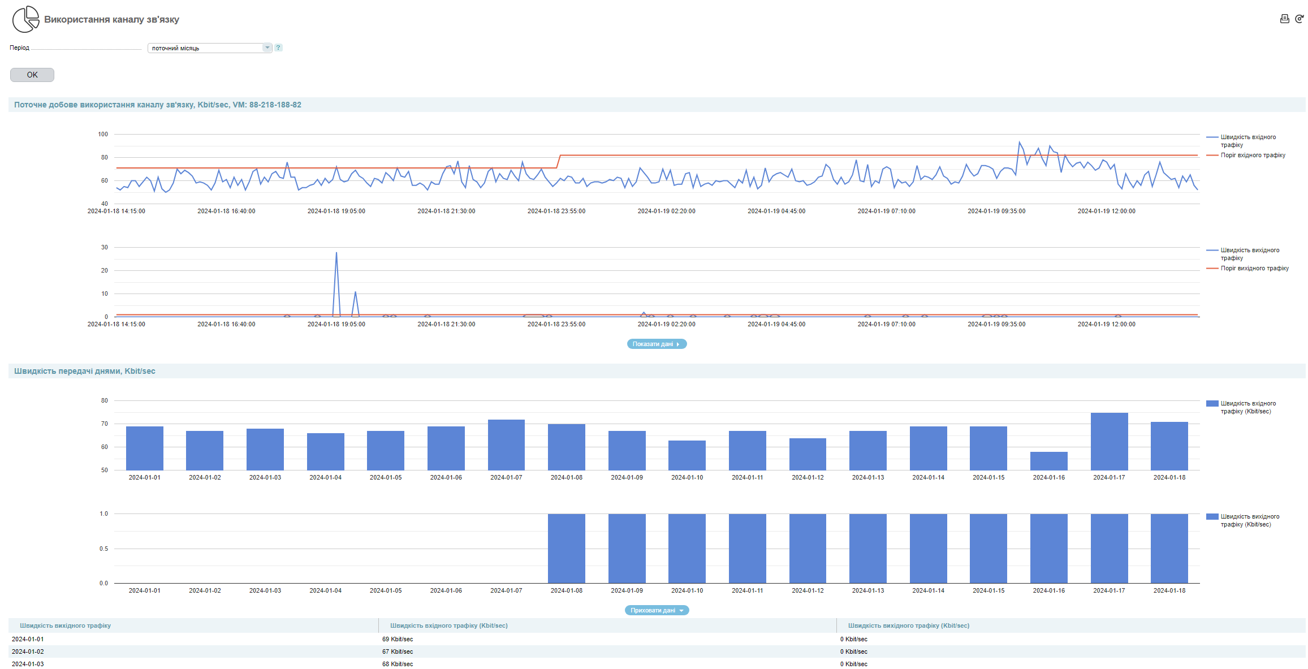Click the outgoing traffic bar for 2024-01-08
Screen dimensions: 1308x669
tap(567, 549)
